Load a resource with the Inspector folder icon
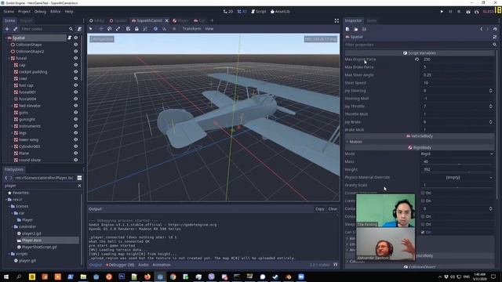The image size is (502, 282). pos(356,29)
